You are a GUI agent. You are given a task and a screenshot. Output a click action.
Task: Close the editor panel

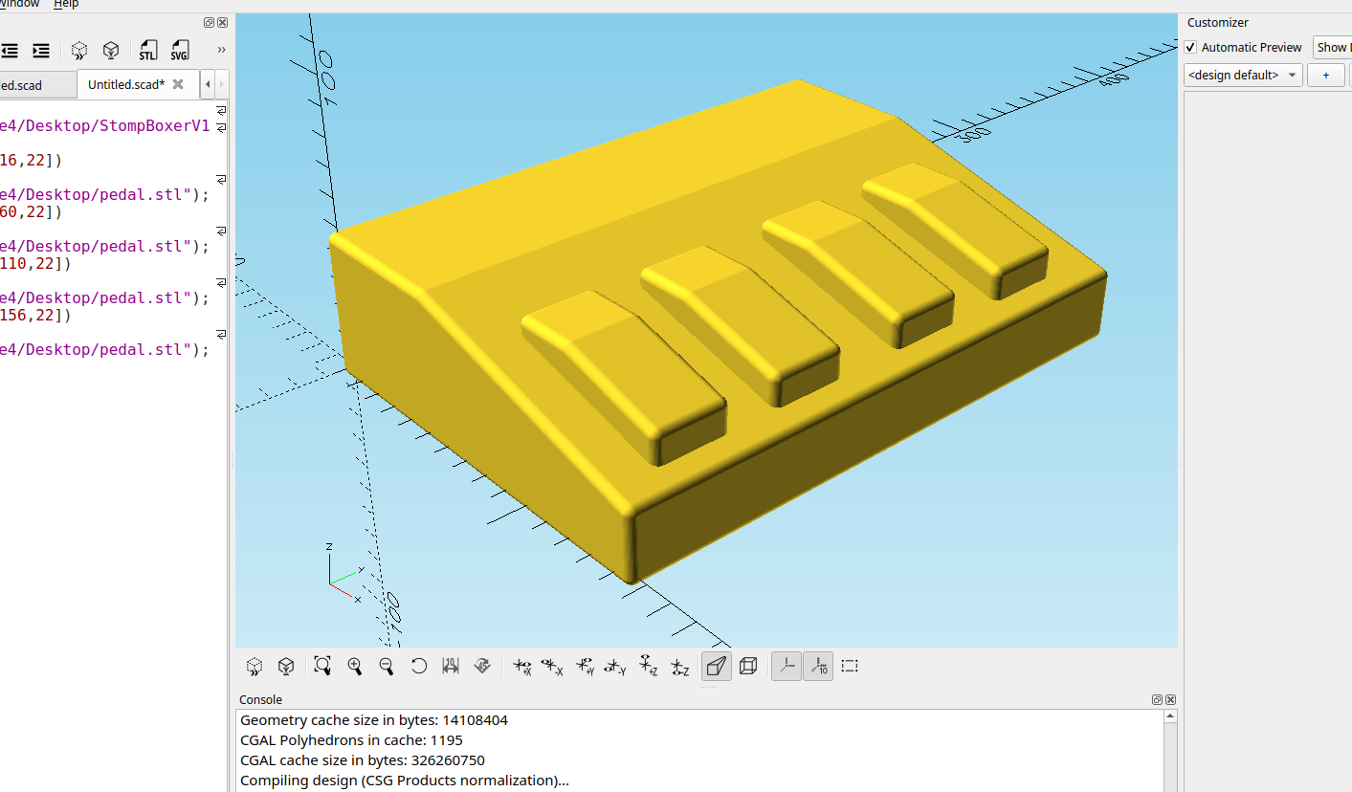[x=222, y=23]
